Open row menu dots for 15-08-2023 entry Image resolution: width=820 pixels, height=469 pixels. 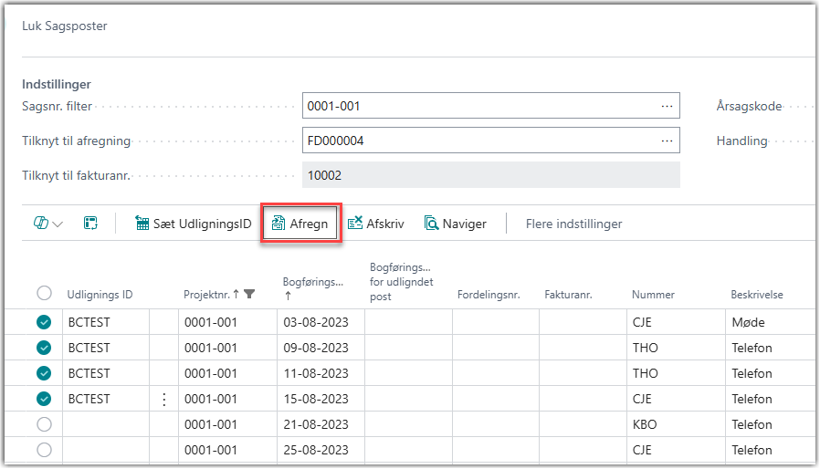163,399
